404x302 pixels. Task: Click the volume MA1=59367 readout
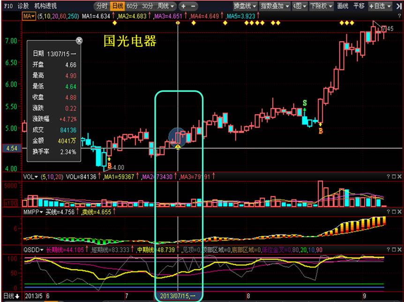click(119, 177)
